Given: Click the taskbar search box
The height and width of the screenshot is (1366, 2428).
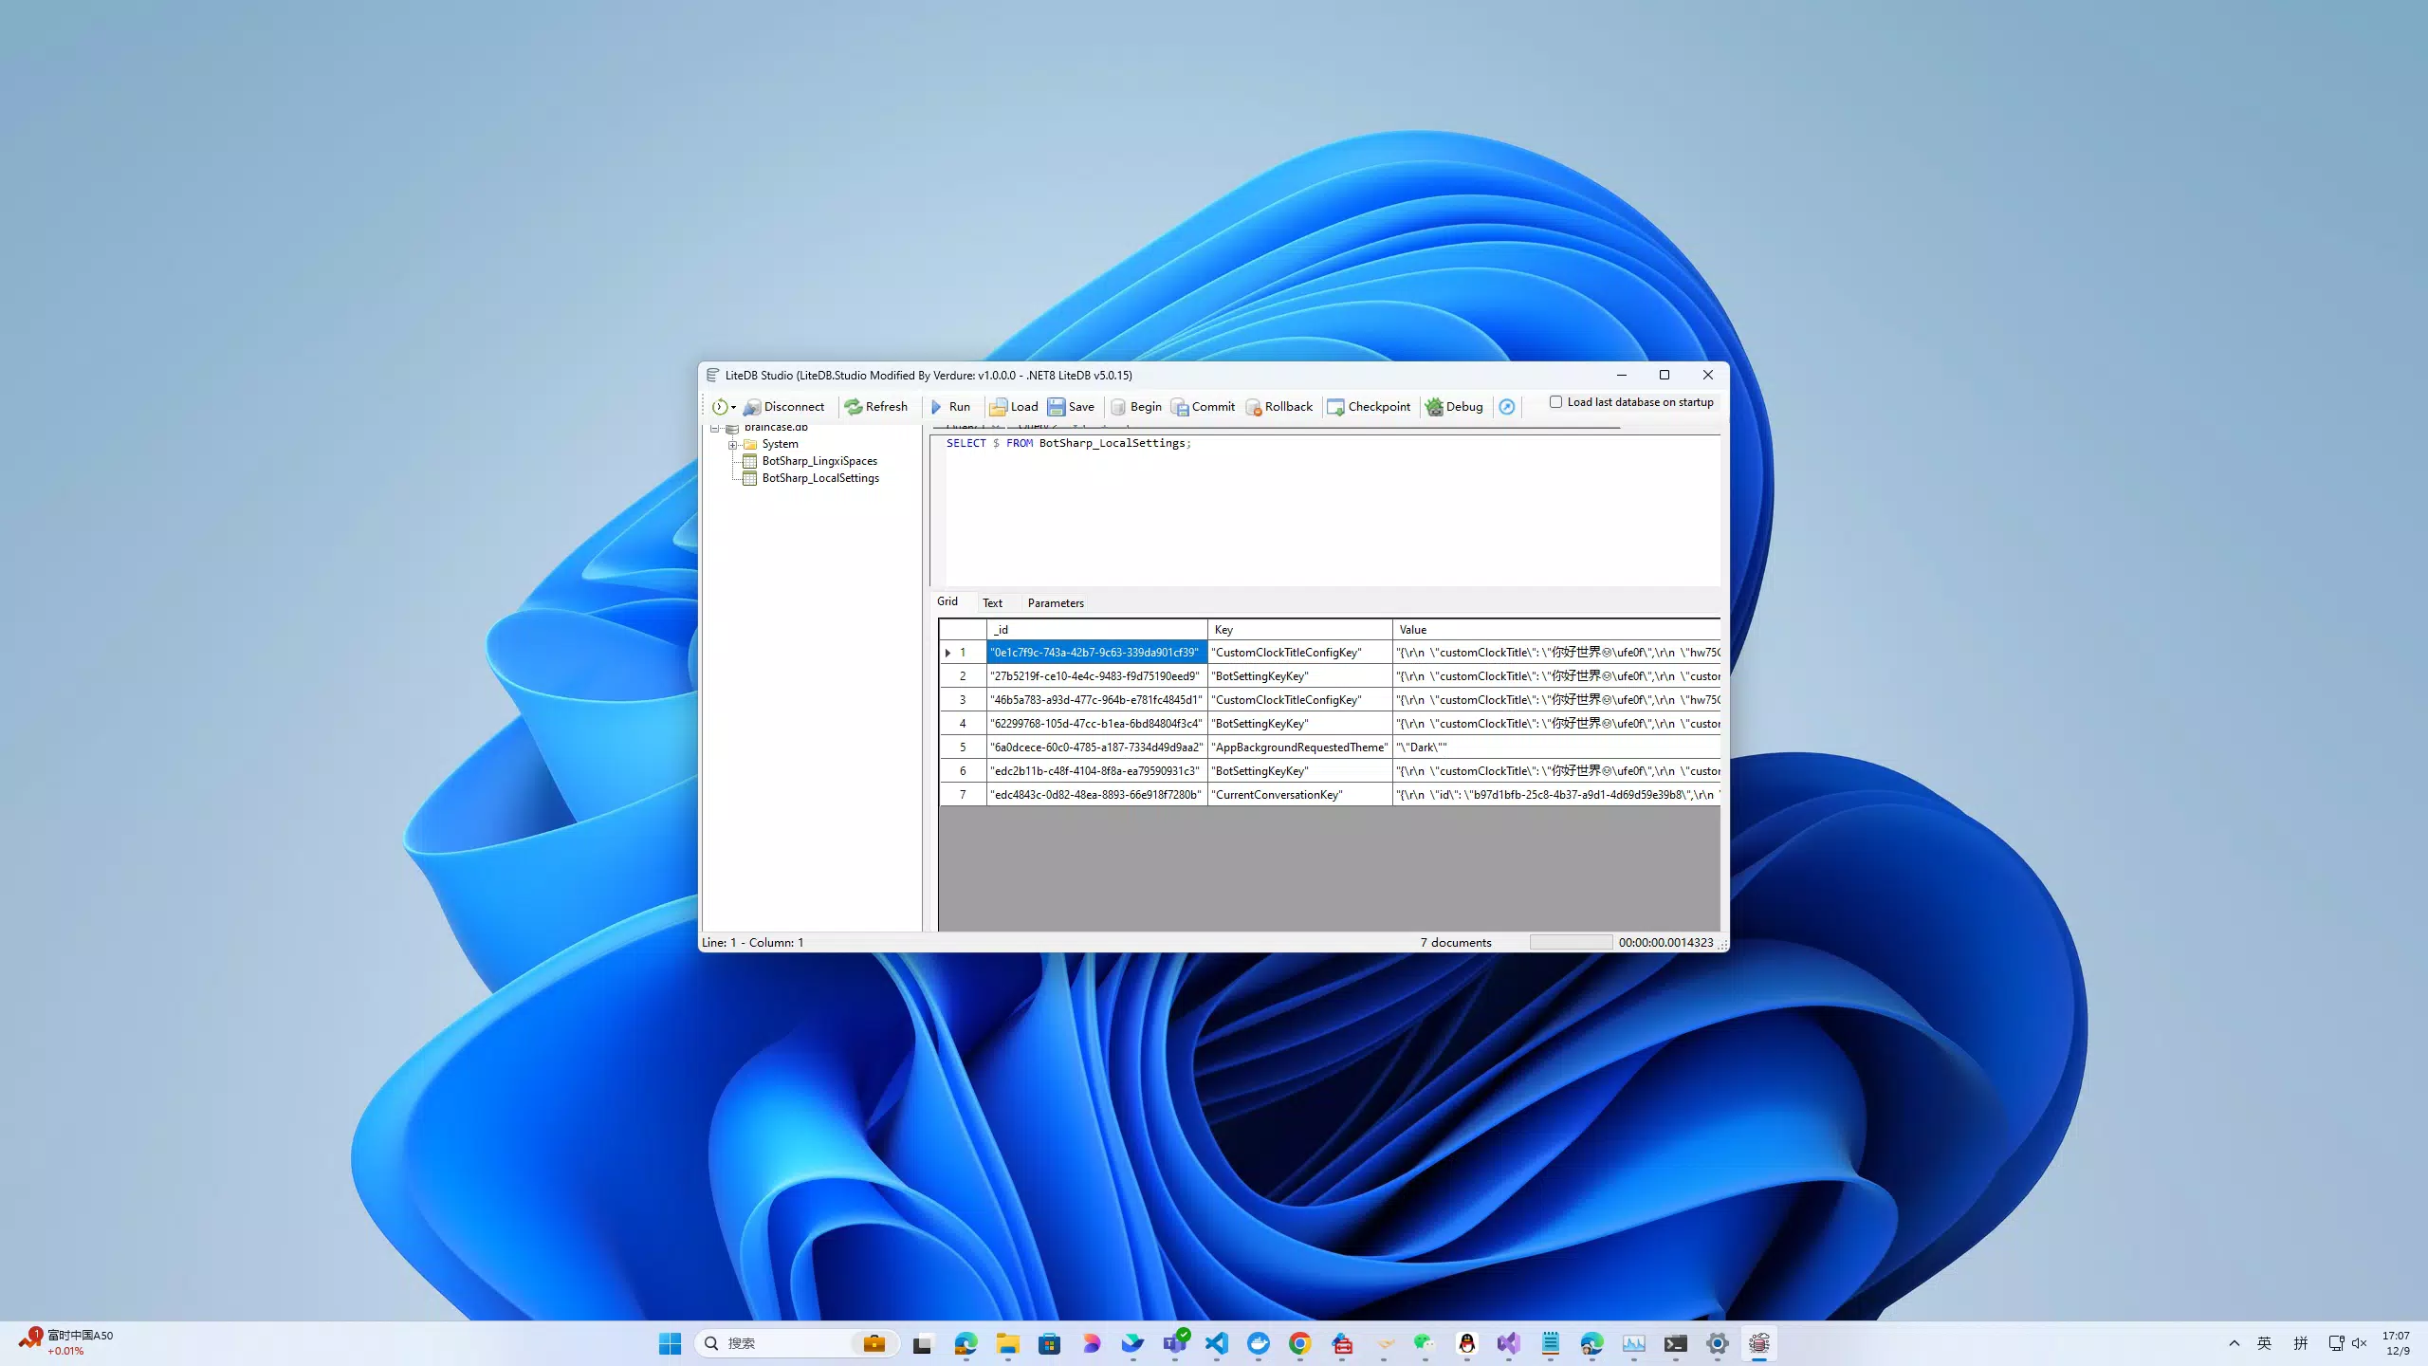Looking at the screenshot, I should (x=797, y=1343).
